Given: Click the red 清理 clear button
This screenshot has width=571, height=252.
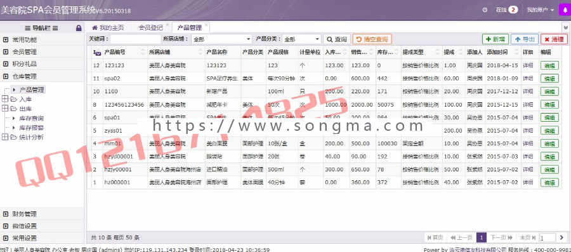Looking at the screenshot, I should [x=554, y=39].
